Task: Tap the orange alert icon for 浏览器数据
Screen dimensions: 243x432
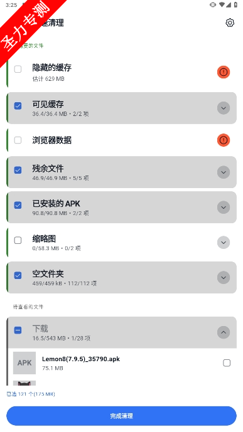Action: click(224, 140)
